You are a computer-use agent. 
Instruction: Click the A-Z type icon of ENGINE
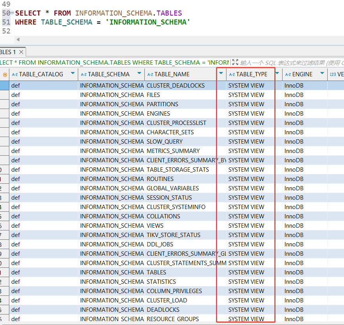point(288,75)
